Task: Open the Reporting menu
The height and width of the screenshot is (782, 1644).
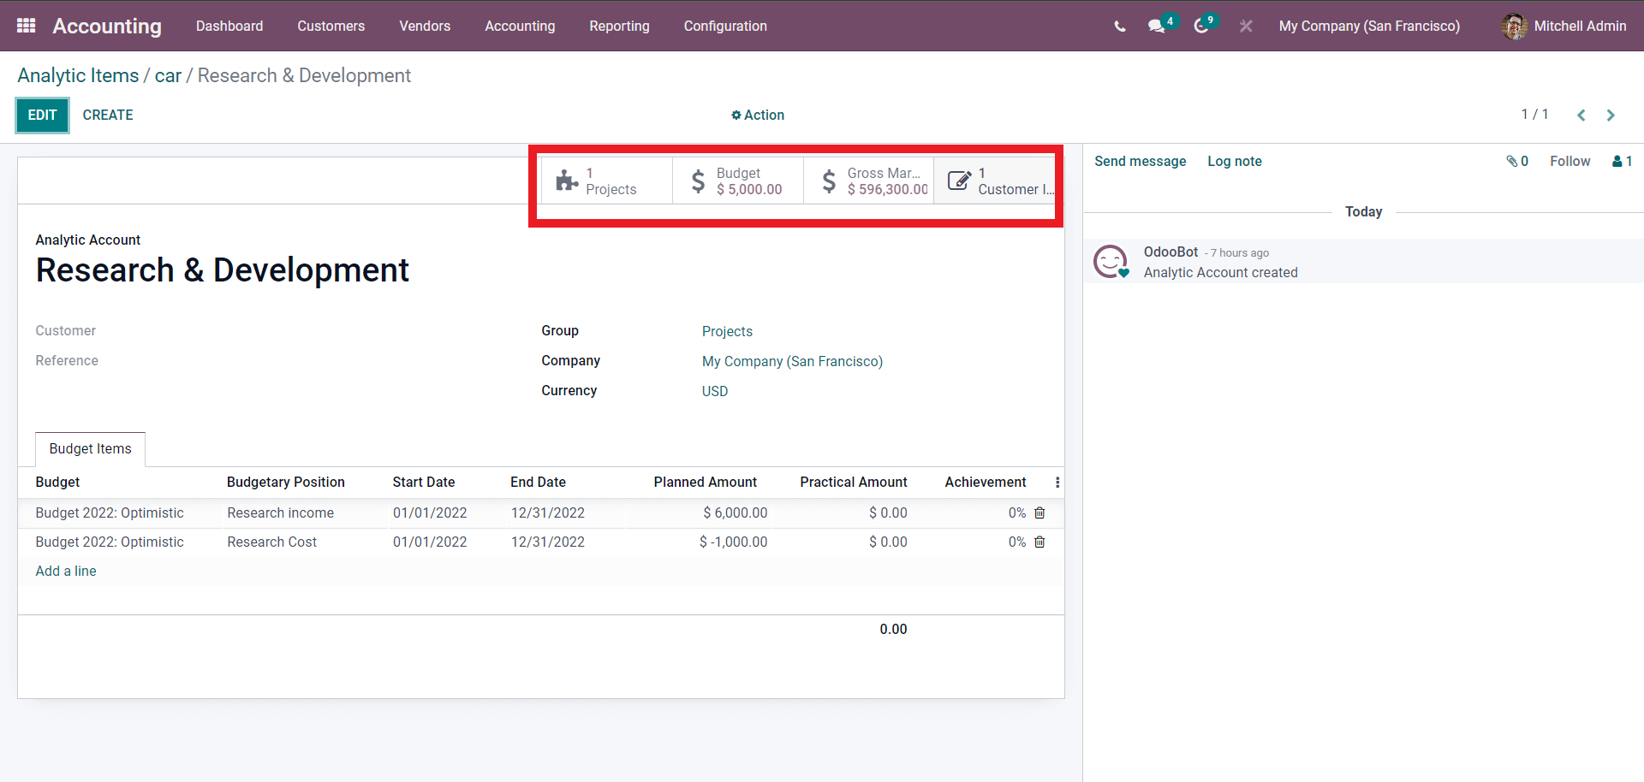Action: click(x=619, y=27)
